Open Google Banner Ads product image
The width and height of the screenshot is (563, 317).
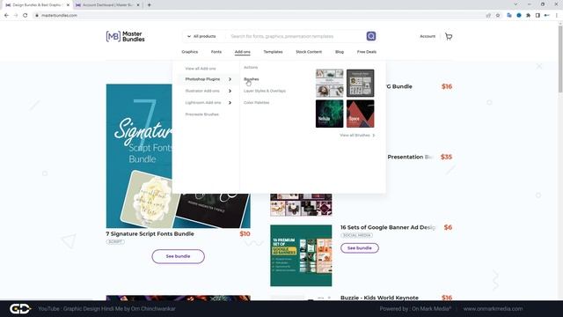[301, 255]
